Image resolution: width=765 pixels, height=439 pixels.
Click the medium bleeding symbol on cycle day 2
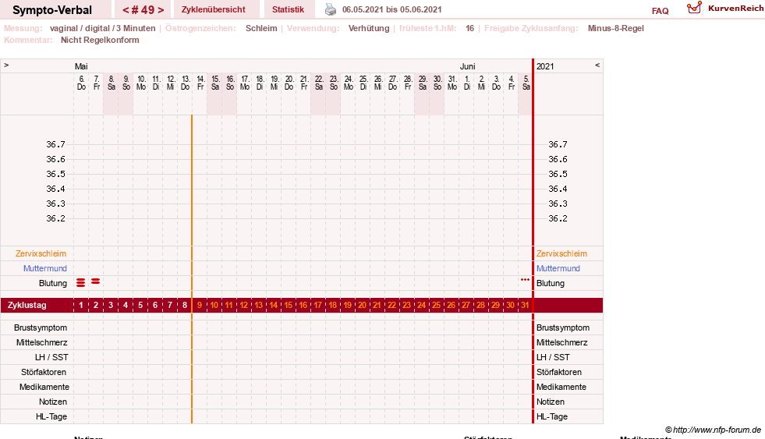96,281
